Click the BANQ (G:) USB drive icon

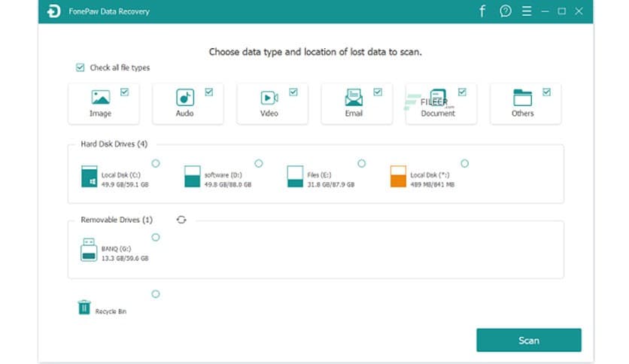coord(89,250)
